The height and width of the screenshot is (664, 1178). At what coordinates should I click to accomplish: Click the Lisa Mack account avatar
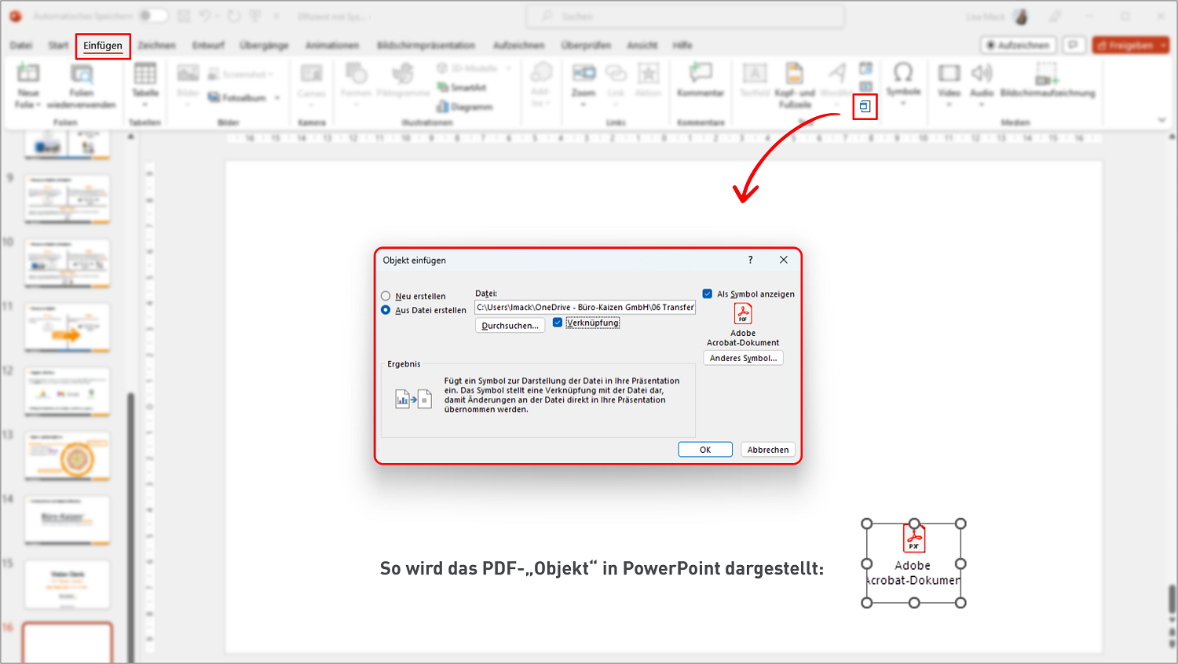1020,16
